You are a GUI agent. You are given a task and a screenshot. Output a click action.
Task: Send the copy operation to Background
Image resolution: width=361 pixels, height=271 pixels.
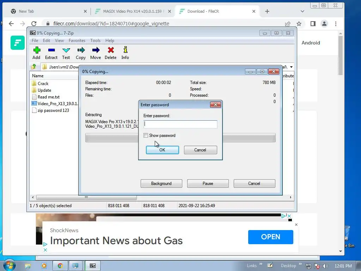click(161, 183)
